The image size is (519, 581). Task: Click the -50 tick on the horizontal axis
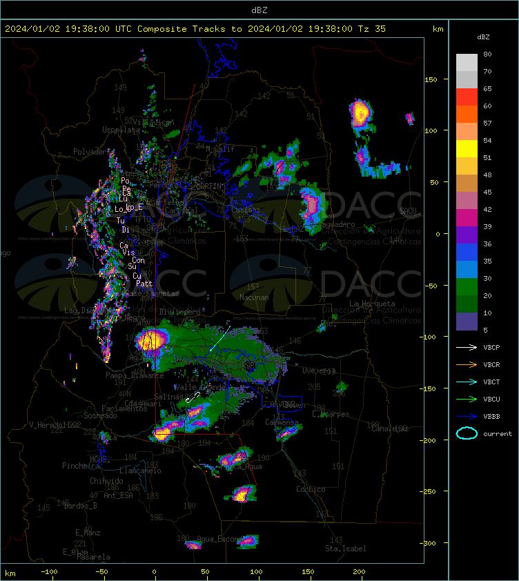(101, 572)
